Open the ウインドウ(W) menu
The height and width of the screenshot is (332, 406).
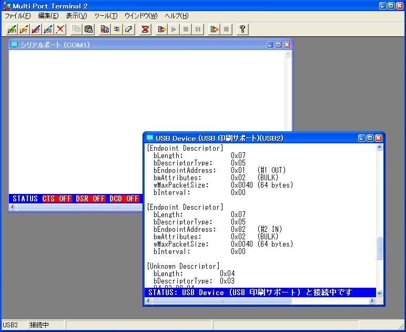[141, 16]
